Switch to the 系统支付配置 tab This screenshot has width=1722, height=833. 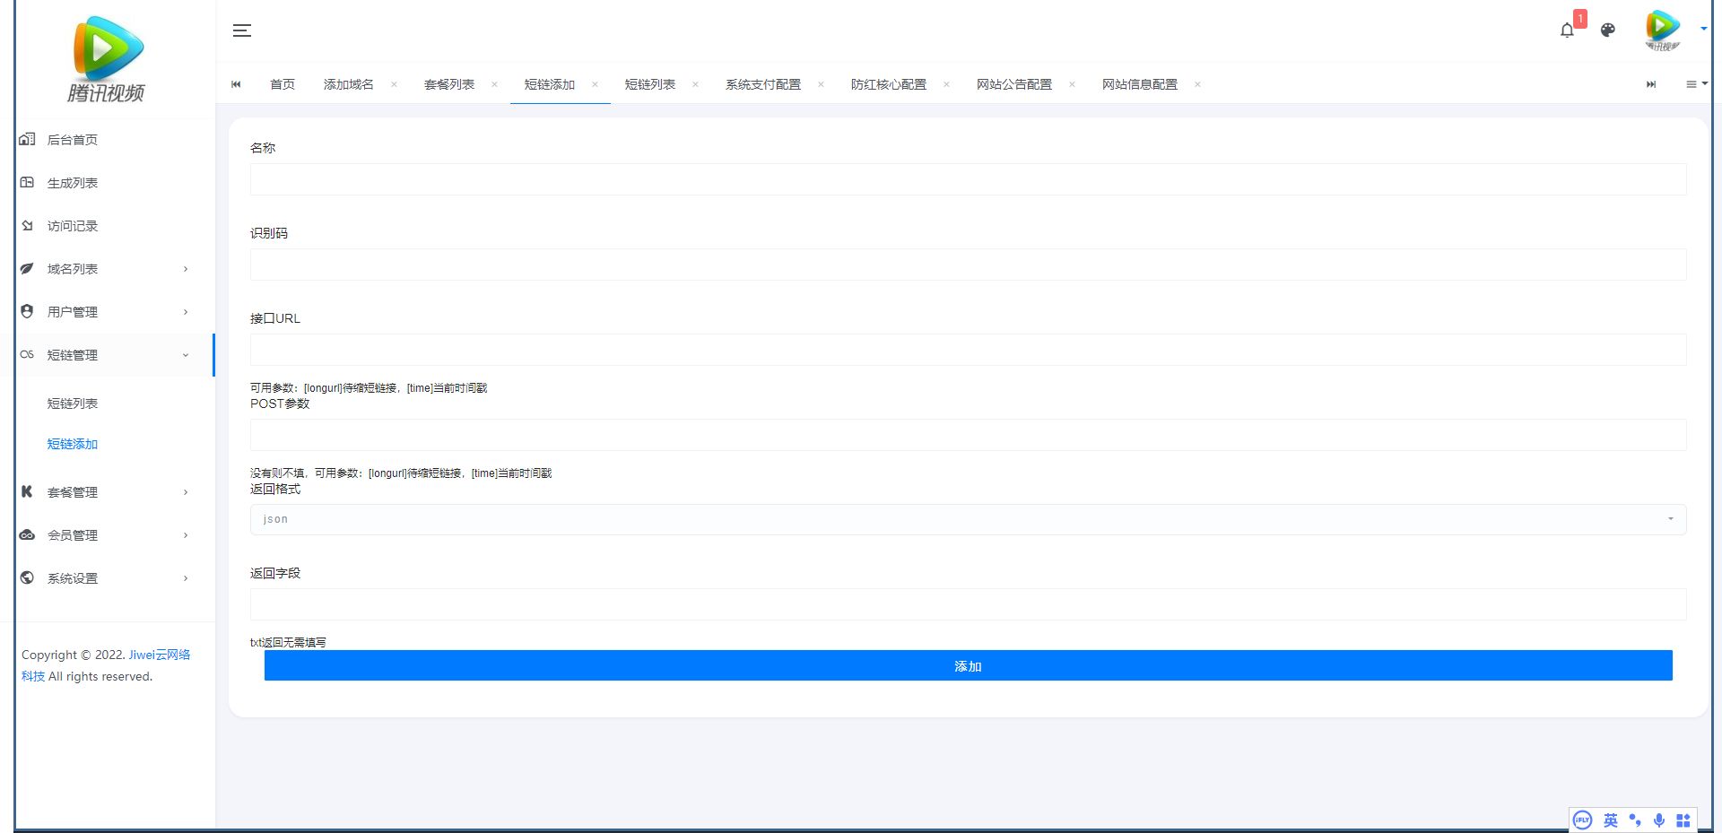763,84
